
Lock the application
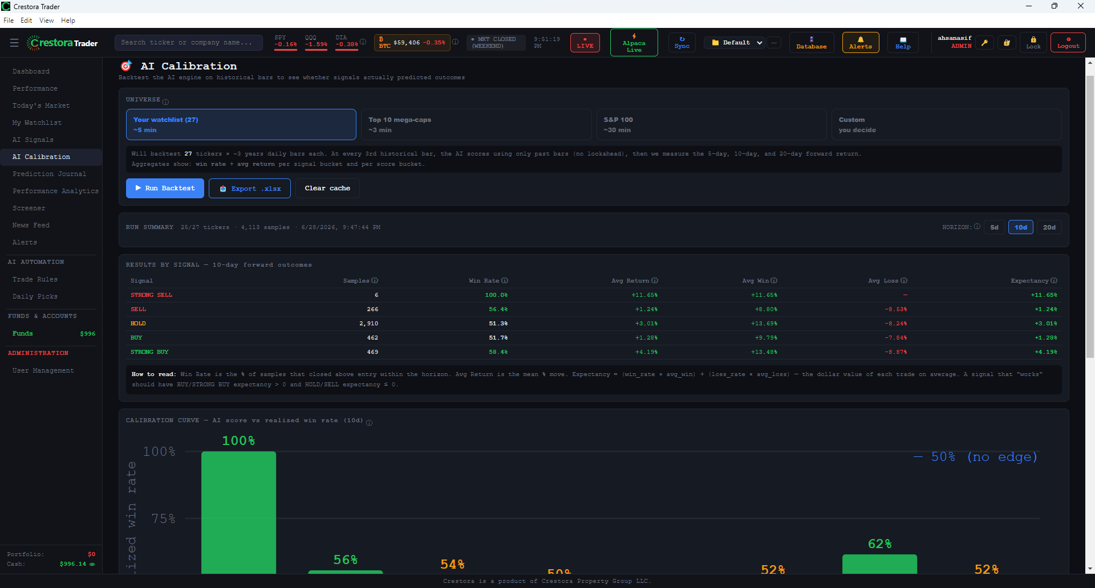(x=1033, y=43)
